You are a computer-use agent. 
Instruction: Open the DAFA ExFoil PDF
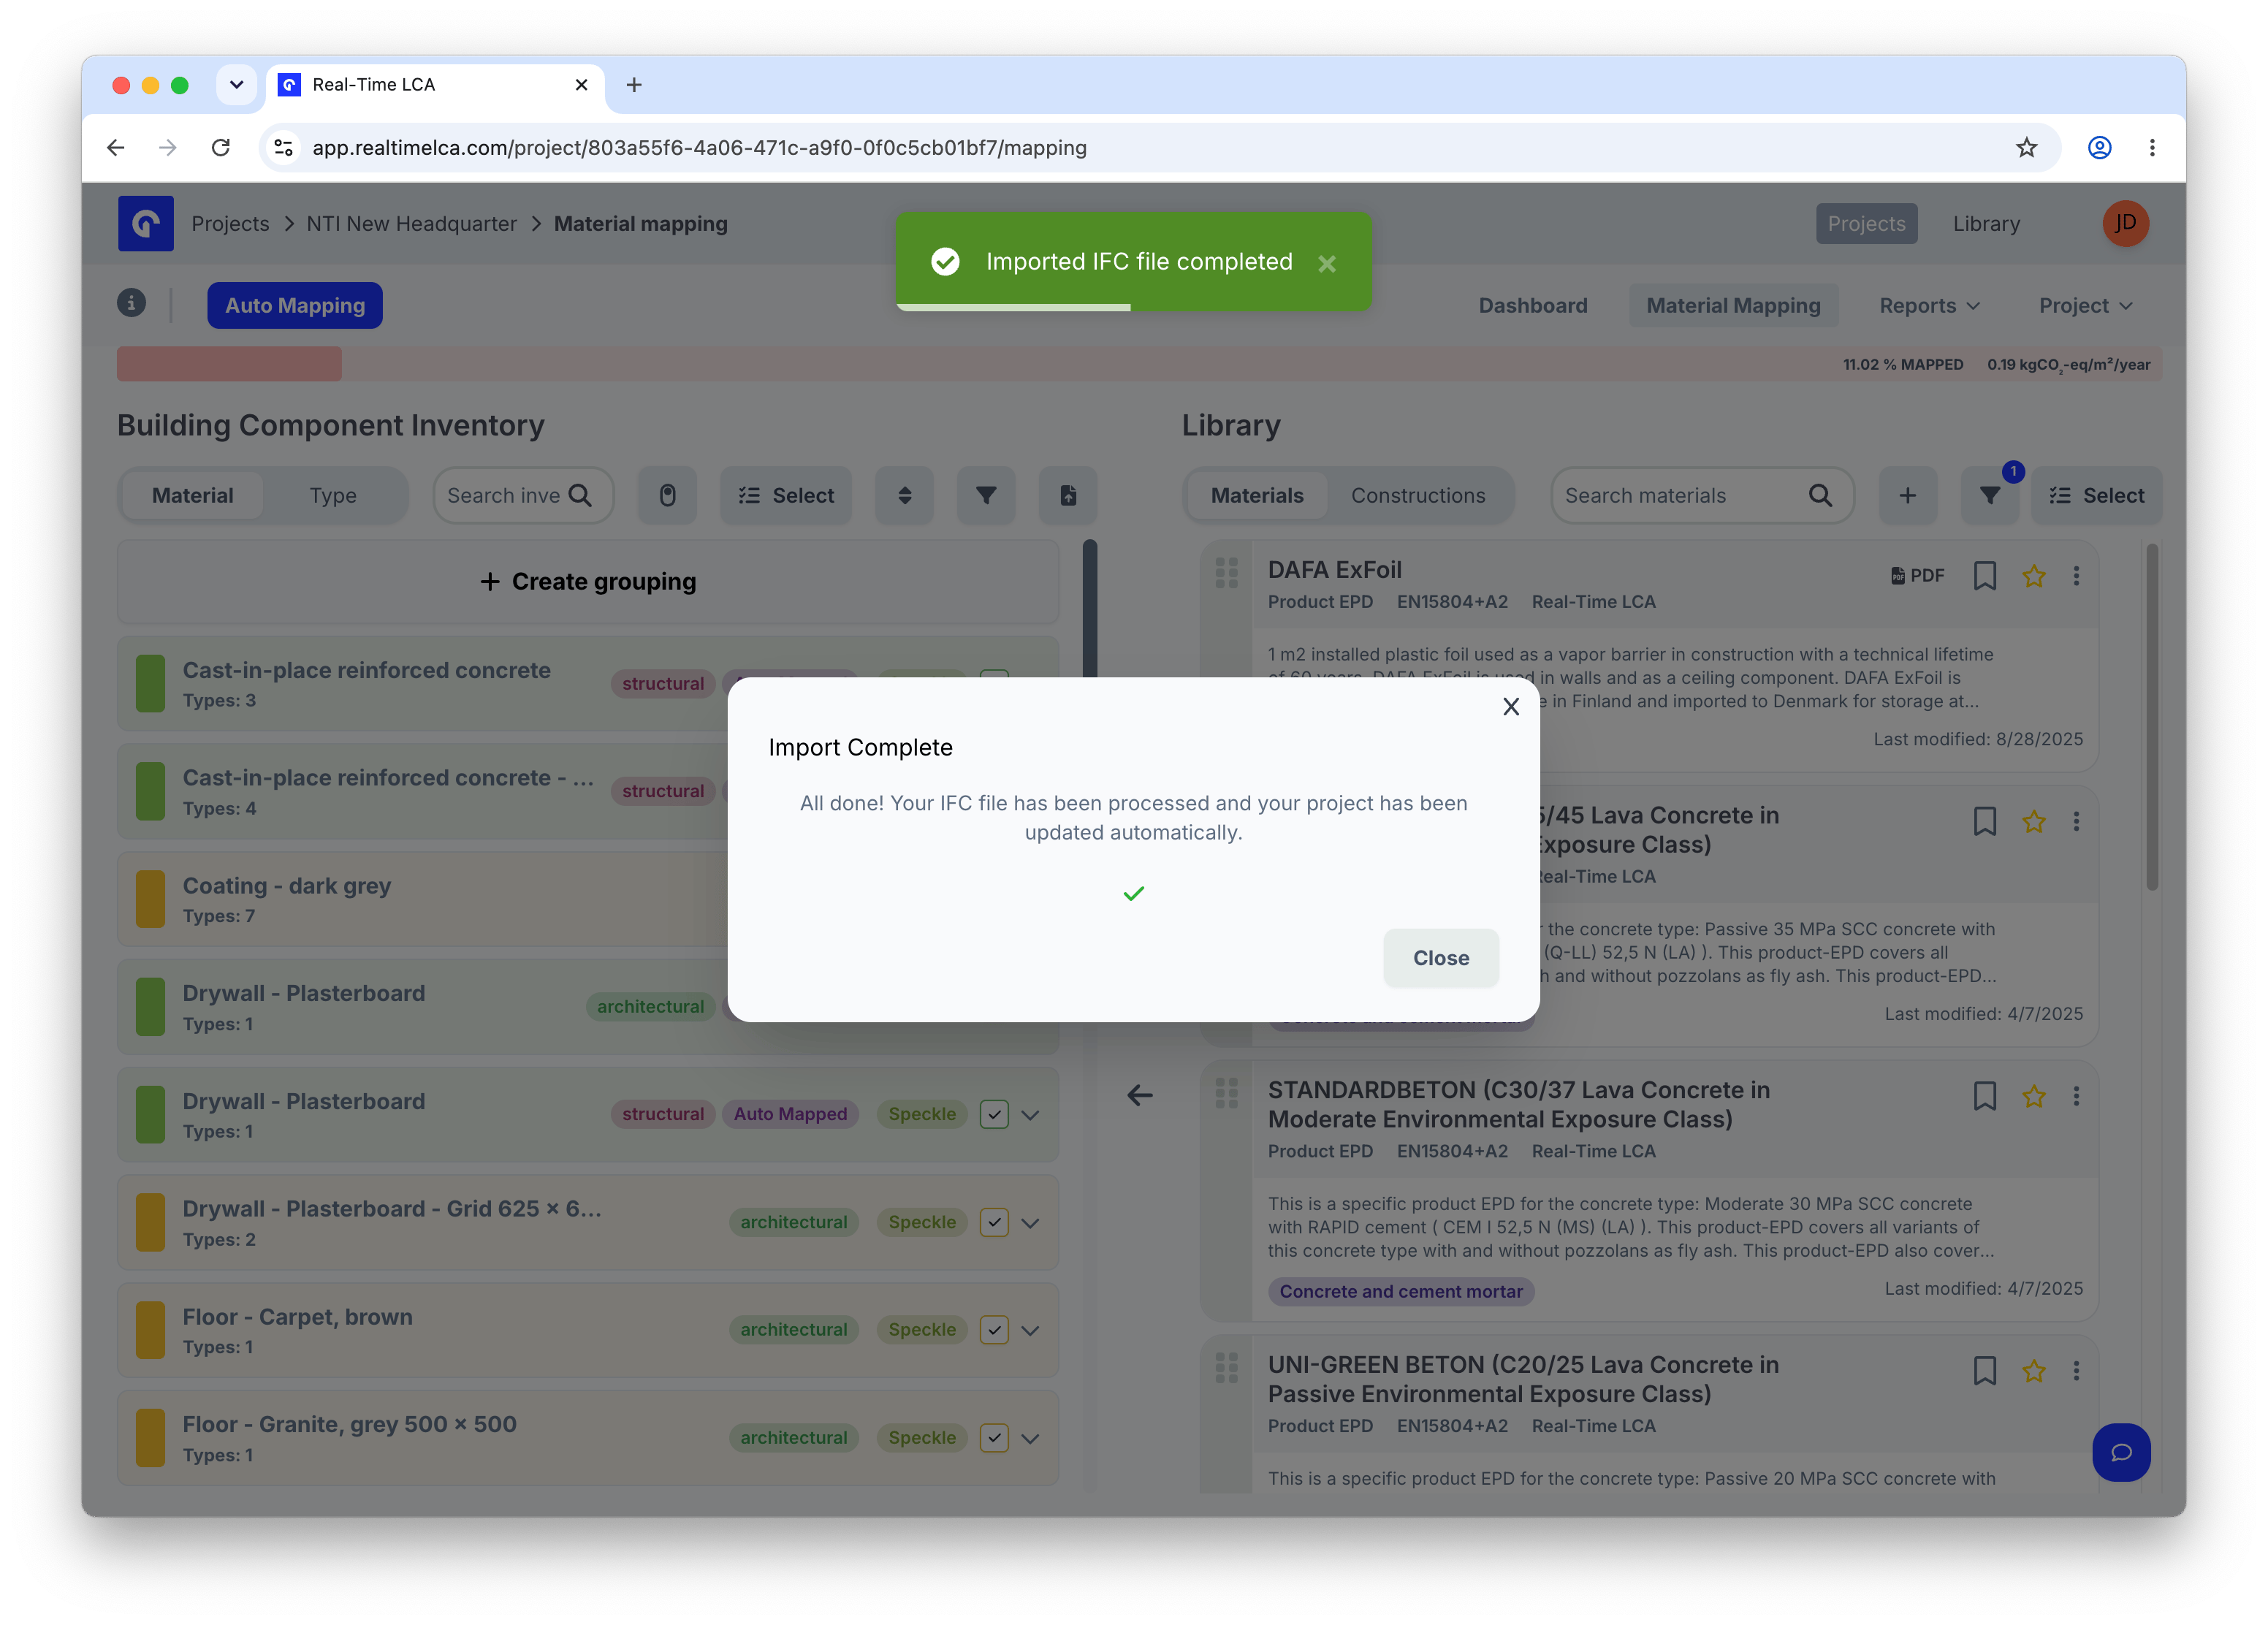pos(1918,576)
